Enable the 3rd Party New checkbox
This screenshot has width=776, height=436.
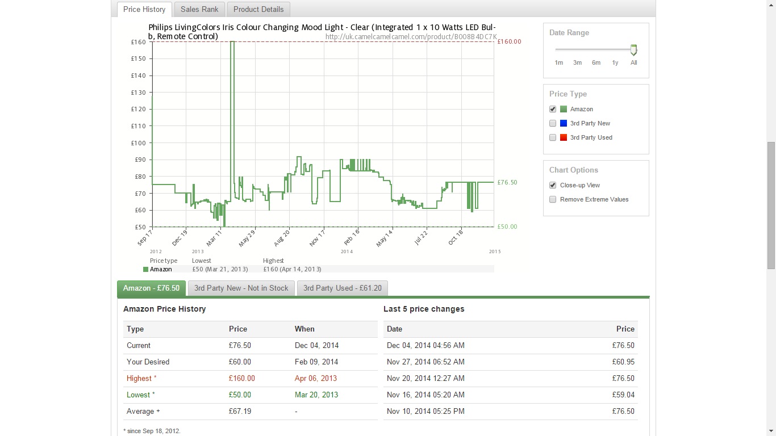[x=553, y=123]
